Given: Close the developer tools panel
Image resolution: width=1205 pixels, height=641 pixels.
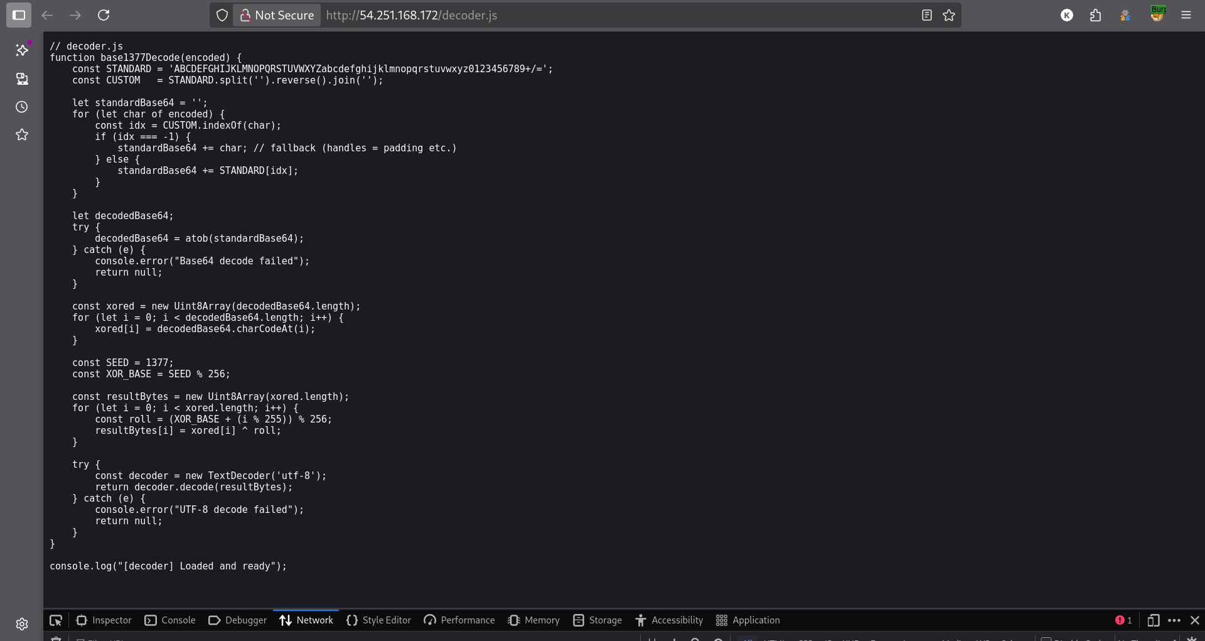Looking at the screenshot, I should click(1195, 620).
